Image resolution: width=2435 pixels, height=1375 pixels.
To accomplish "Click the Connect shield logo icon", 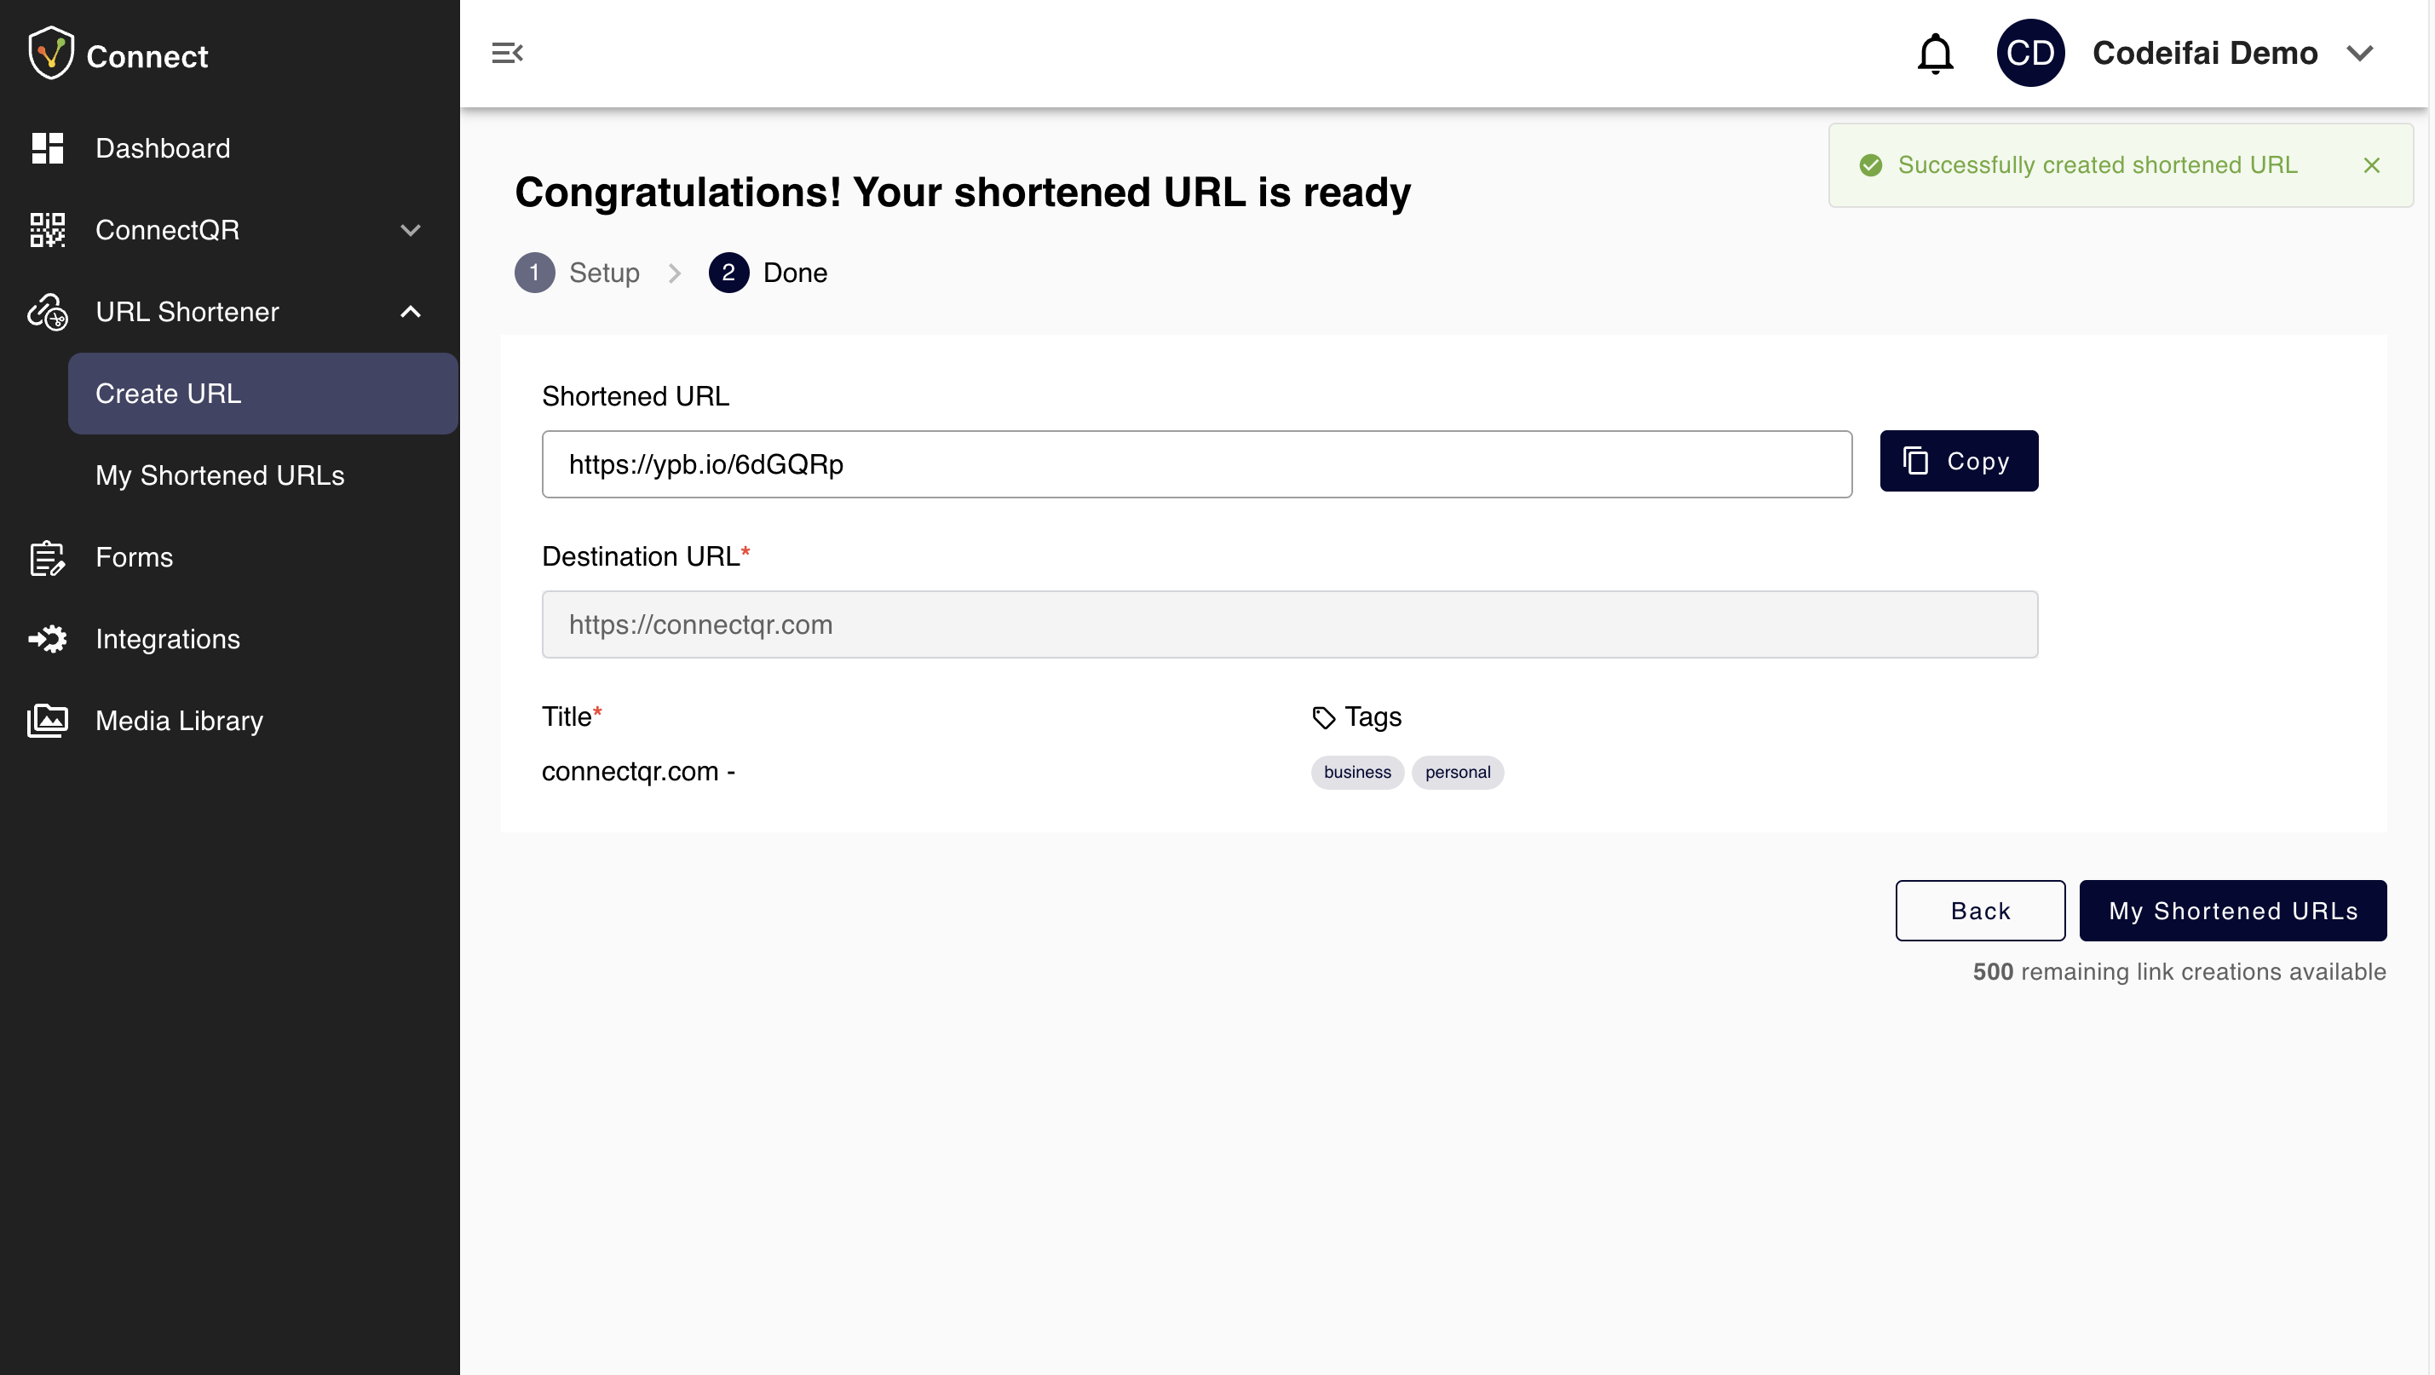I will pyautogui.click(x=51, y=54).
